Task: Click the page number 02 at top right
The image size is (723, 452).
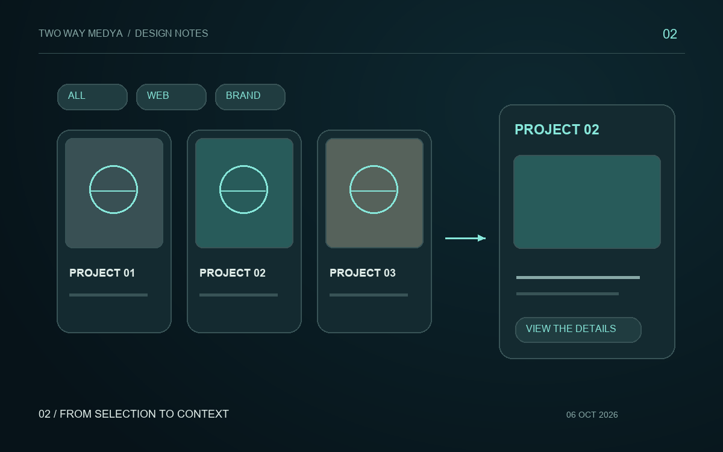Action: 670,34
